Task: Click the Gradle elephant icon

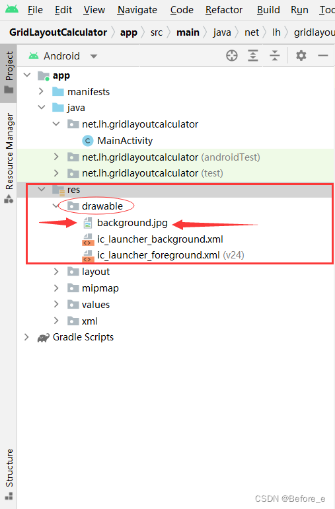Action: coord(44,338)
